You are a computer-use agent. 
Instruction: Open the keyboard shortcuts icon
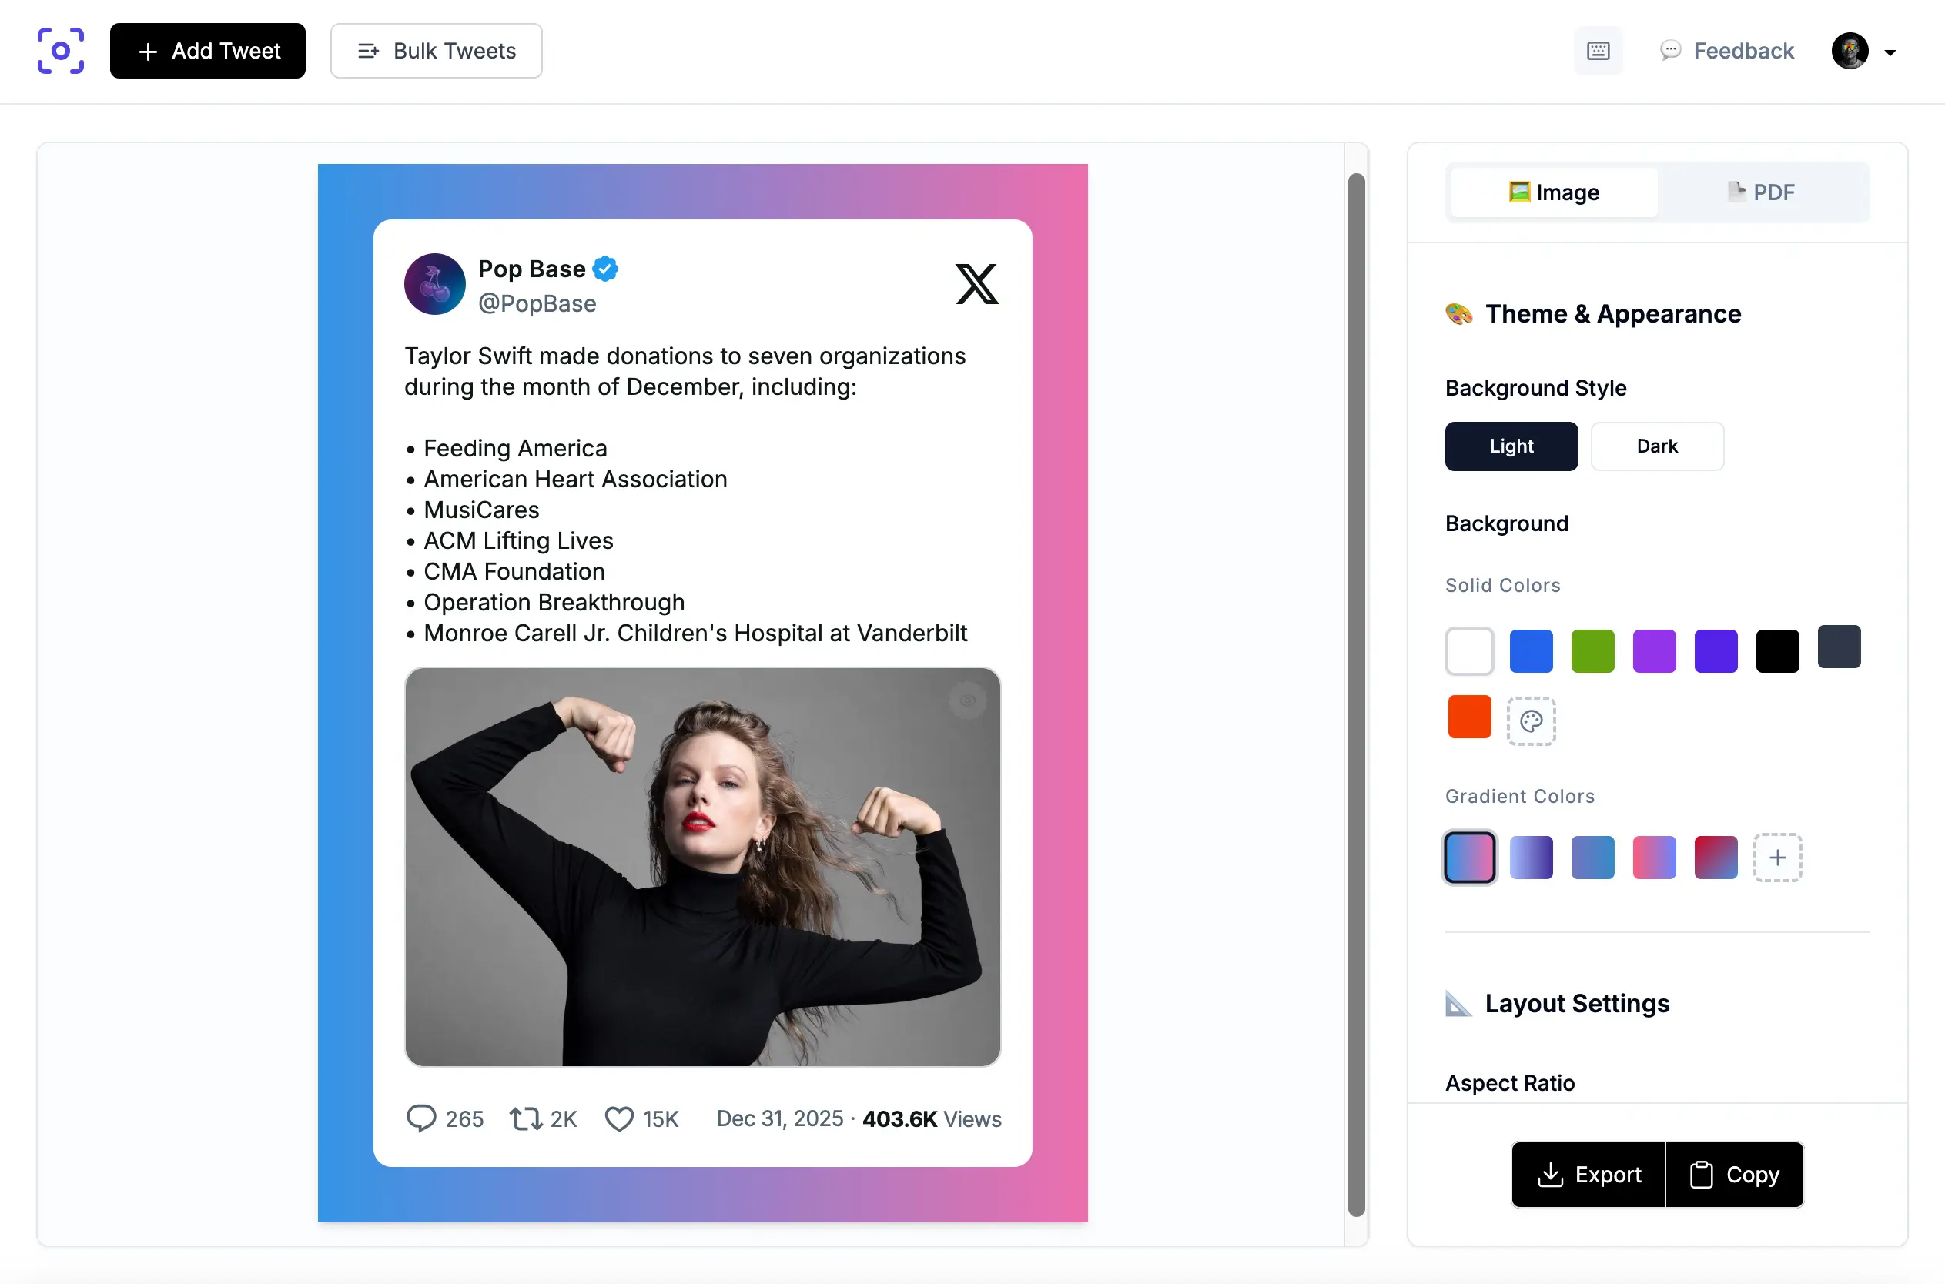pos(1597,51)
